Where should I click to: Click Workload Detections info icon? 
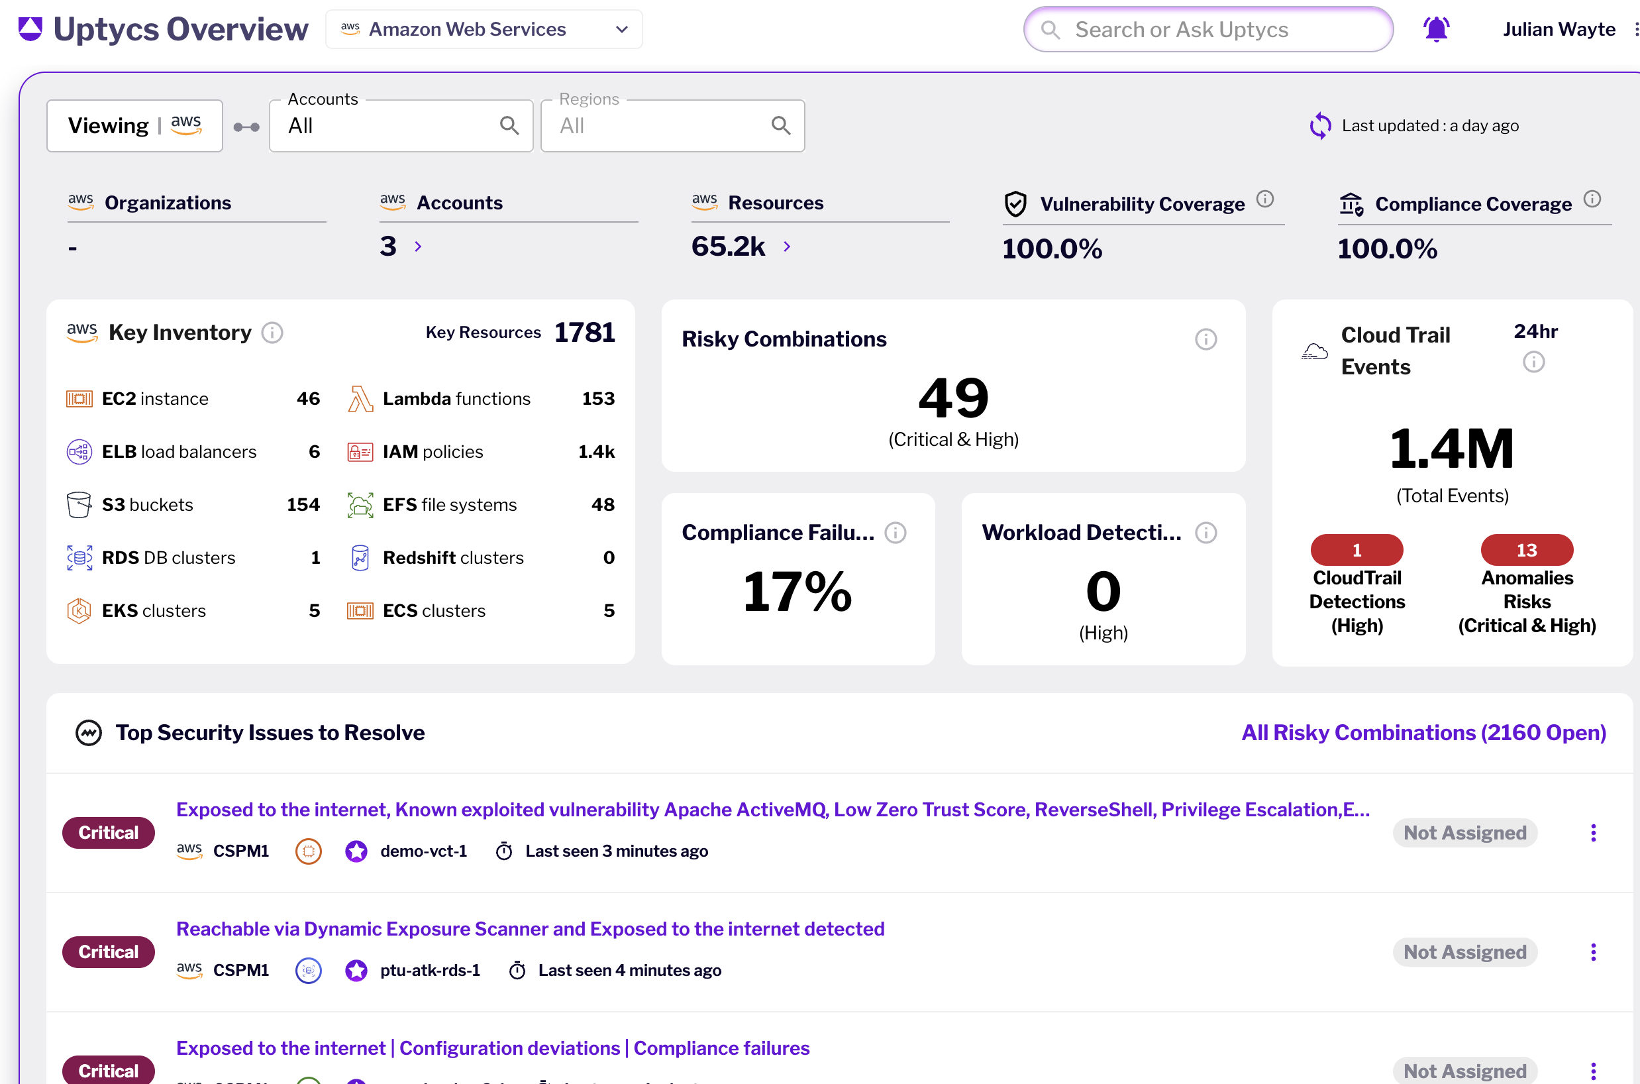pyautogui.click(x=1206, y=533)
